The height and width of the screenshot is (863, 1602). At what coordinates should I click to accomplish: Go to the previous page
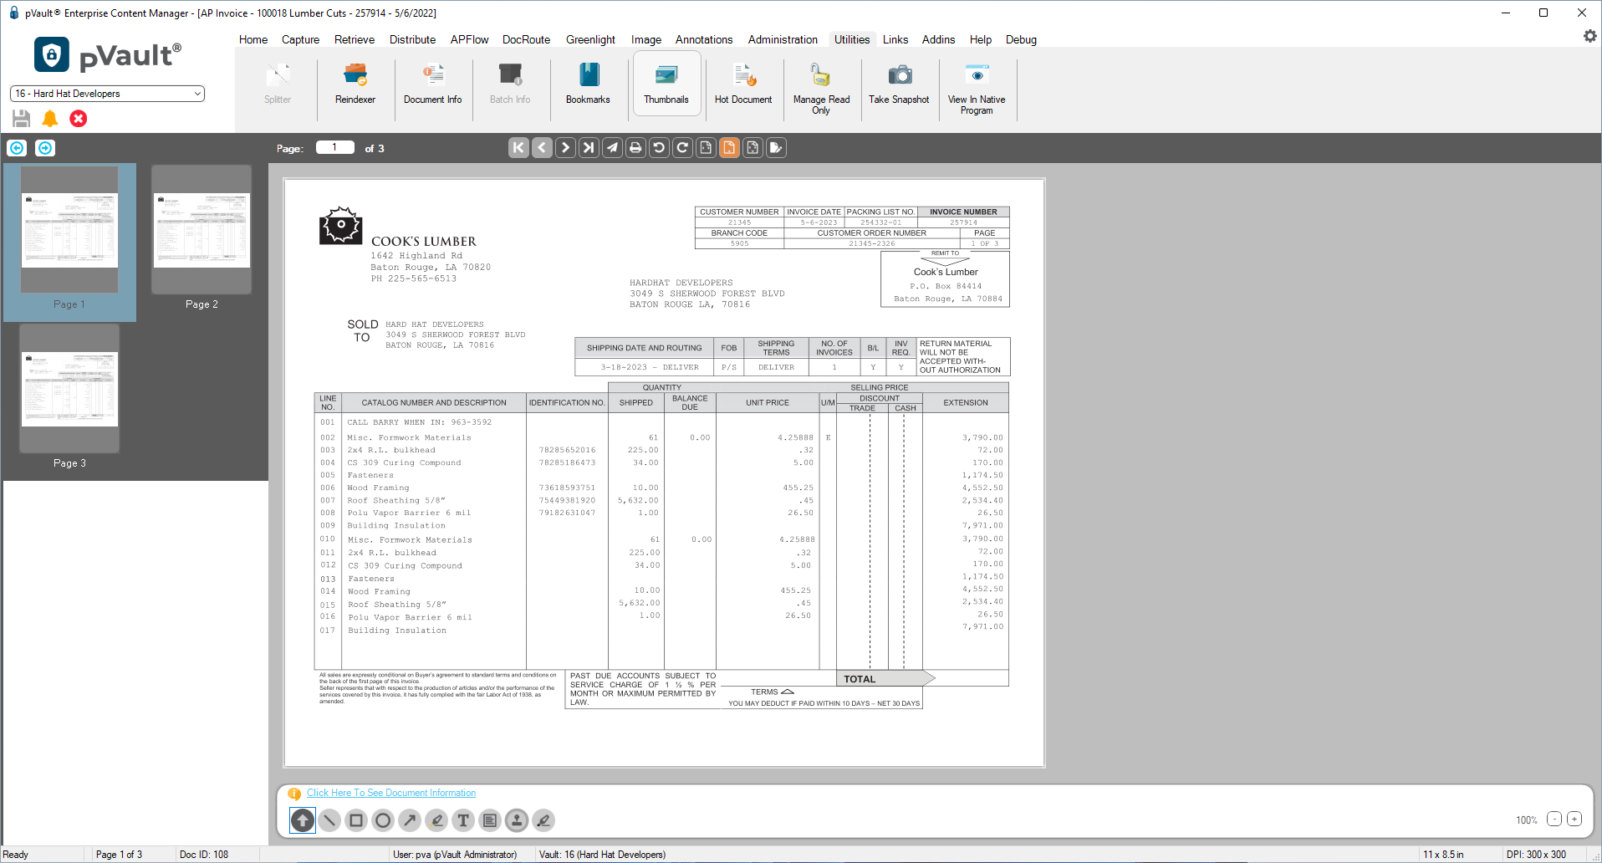coord(542,148)
